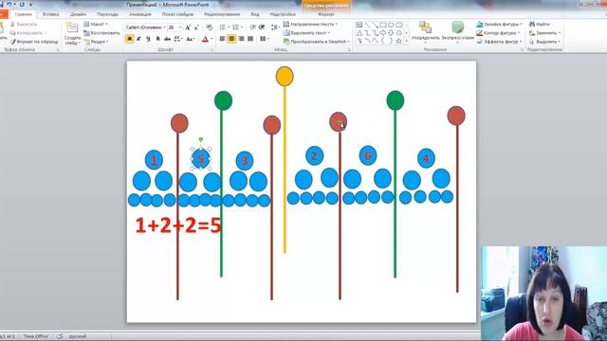Switch to the Вставка (Insert) tab
Screen dimensions: 607x341
click(x=50, y=14)
